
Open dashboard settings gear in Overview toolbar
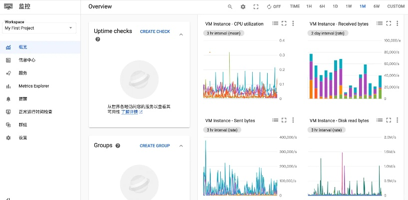[x=243, y=7]
